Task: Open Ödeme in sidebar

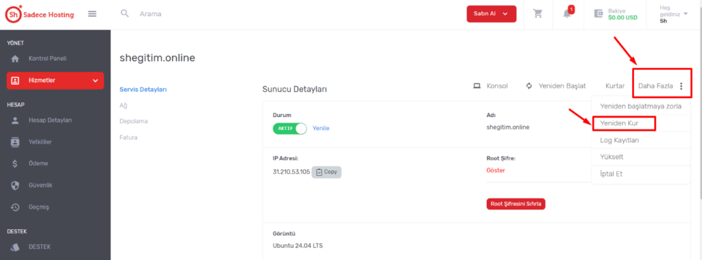Action: 38,164
